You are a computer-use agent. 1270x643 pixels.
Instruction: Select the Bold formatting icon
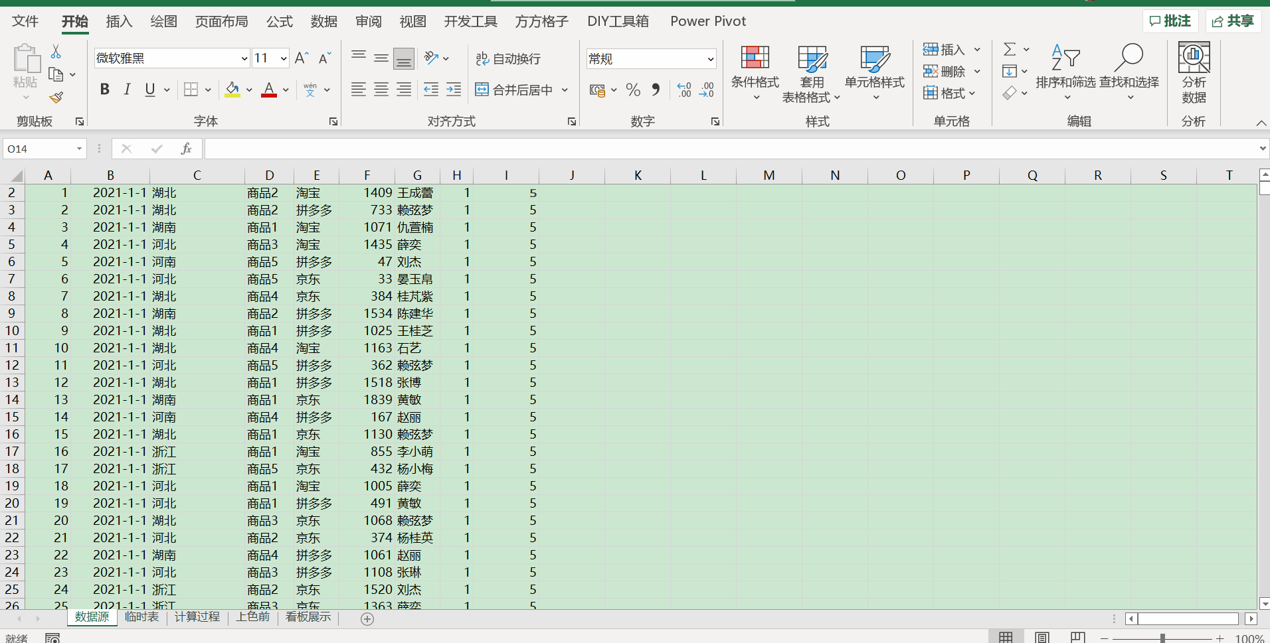click(x=104, y=89)
